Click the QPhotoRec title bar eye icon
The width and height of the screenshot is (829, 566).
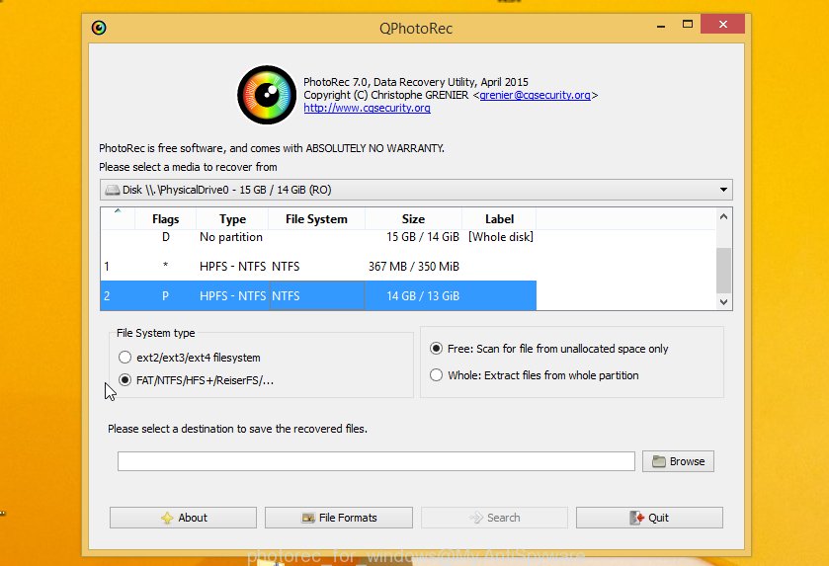[99, 28]
